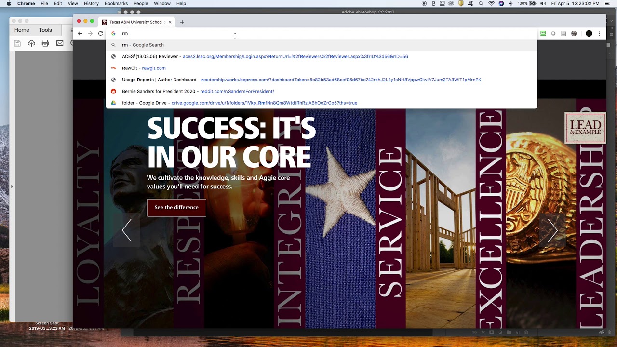Select the ACES Reviewer suggestion

pos(321,56)
